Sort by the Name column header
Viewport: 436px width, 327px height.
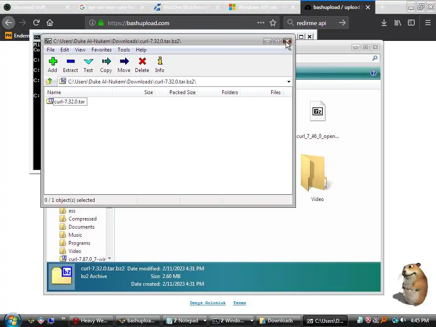[x=79, y=92]
